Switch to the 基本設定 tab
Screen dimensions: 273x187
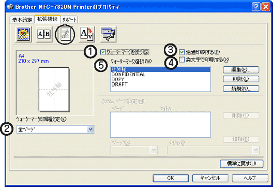point(22,20)
